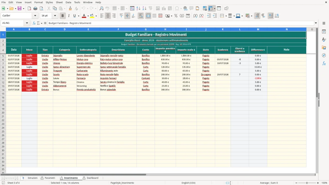Click the Add Decimal Place icon
The image size is (329, 185).
(x=195, y=16)
